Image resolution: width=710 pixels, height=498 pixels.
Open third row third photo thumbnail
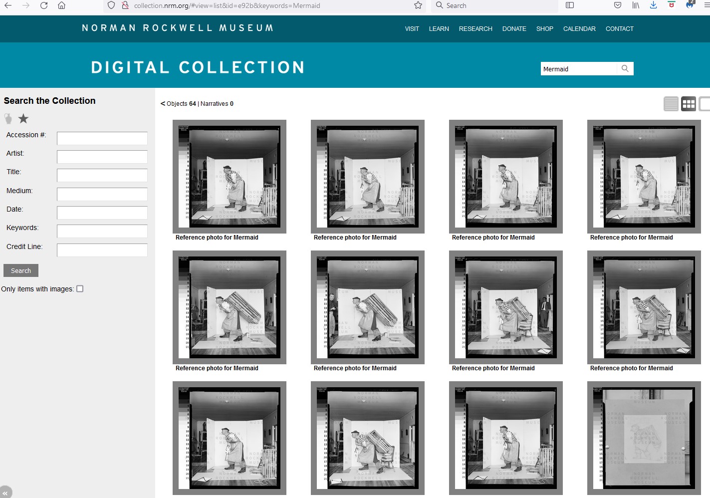pyautogui.click(x=506, y=438)
